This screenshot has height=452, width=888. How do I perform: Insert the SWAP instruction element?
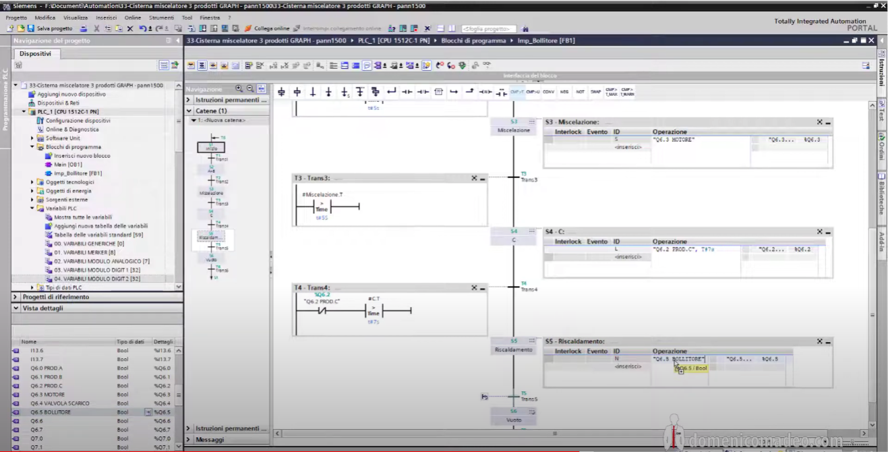tap(595, 92)
